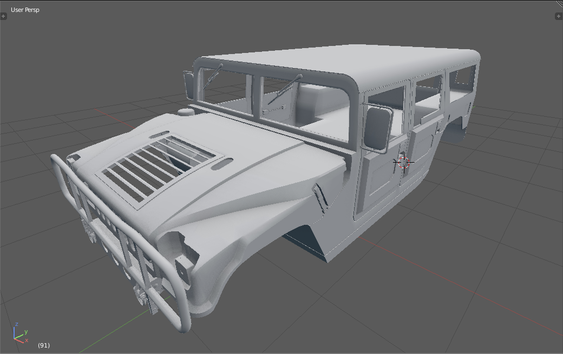Expand the properties region with the top-right plus icon

559,16
